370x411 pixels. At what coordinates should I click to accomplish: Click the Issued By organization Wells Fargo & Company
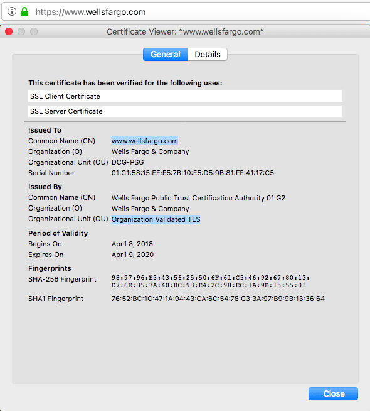click(150, 209)
